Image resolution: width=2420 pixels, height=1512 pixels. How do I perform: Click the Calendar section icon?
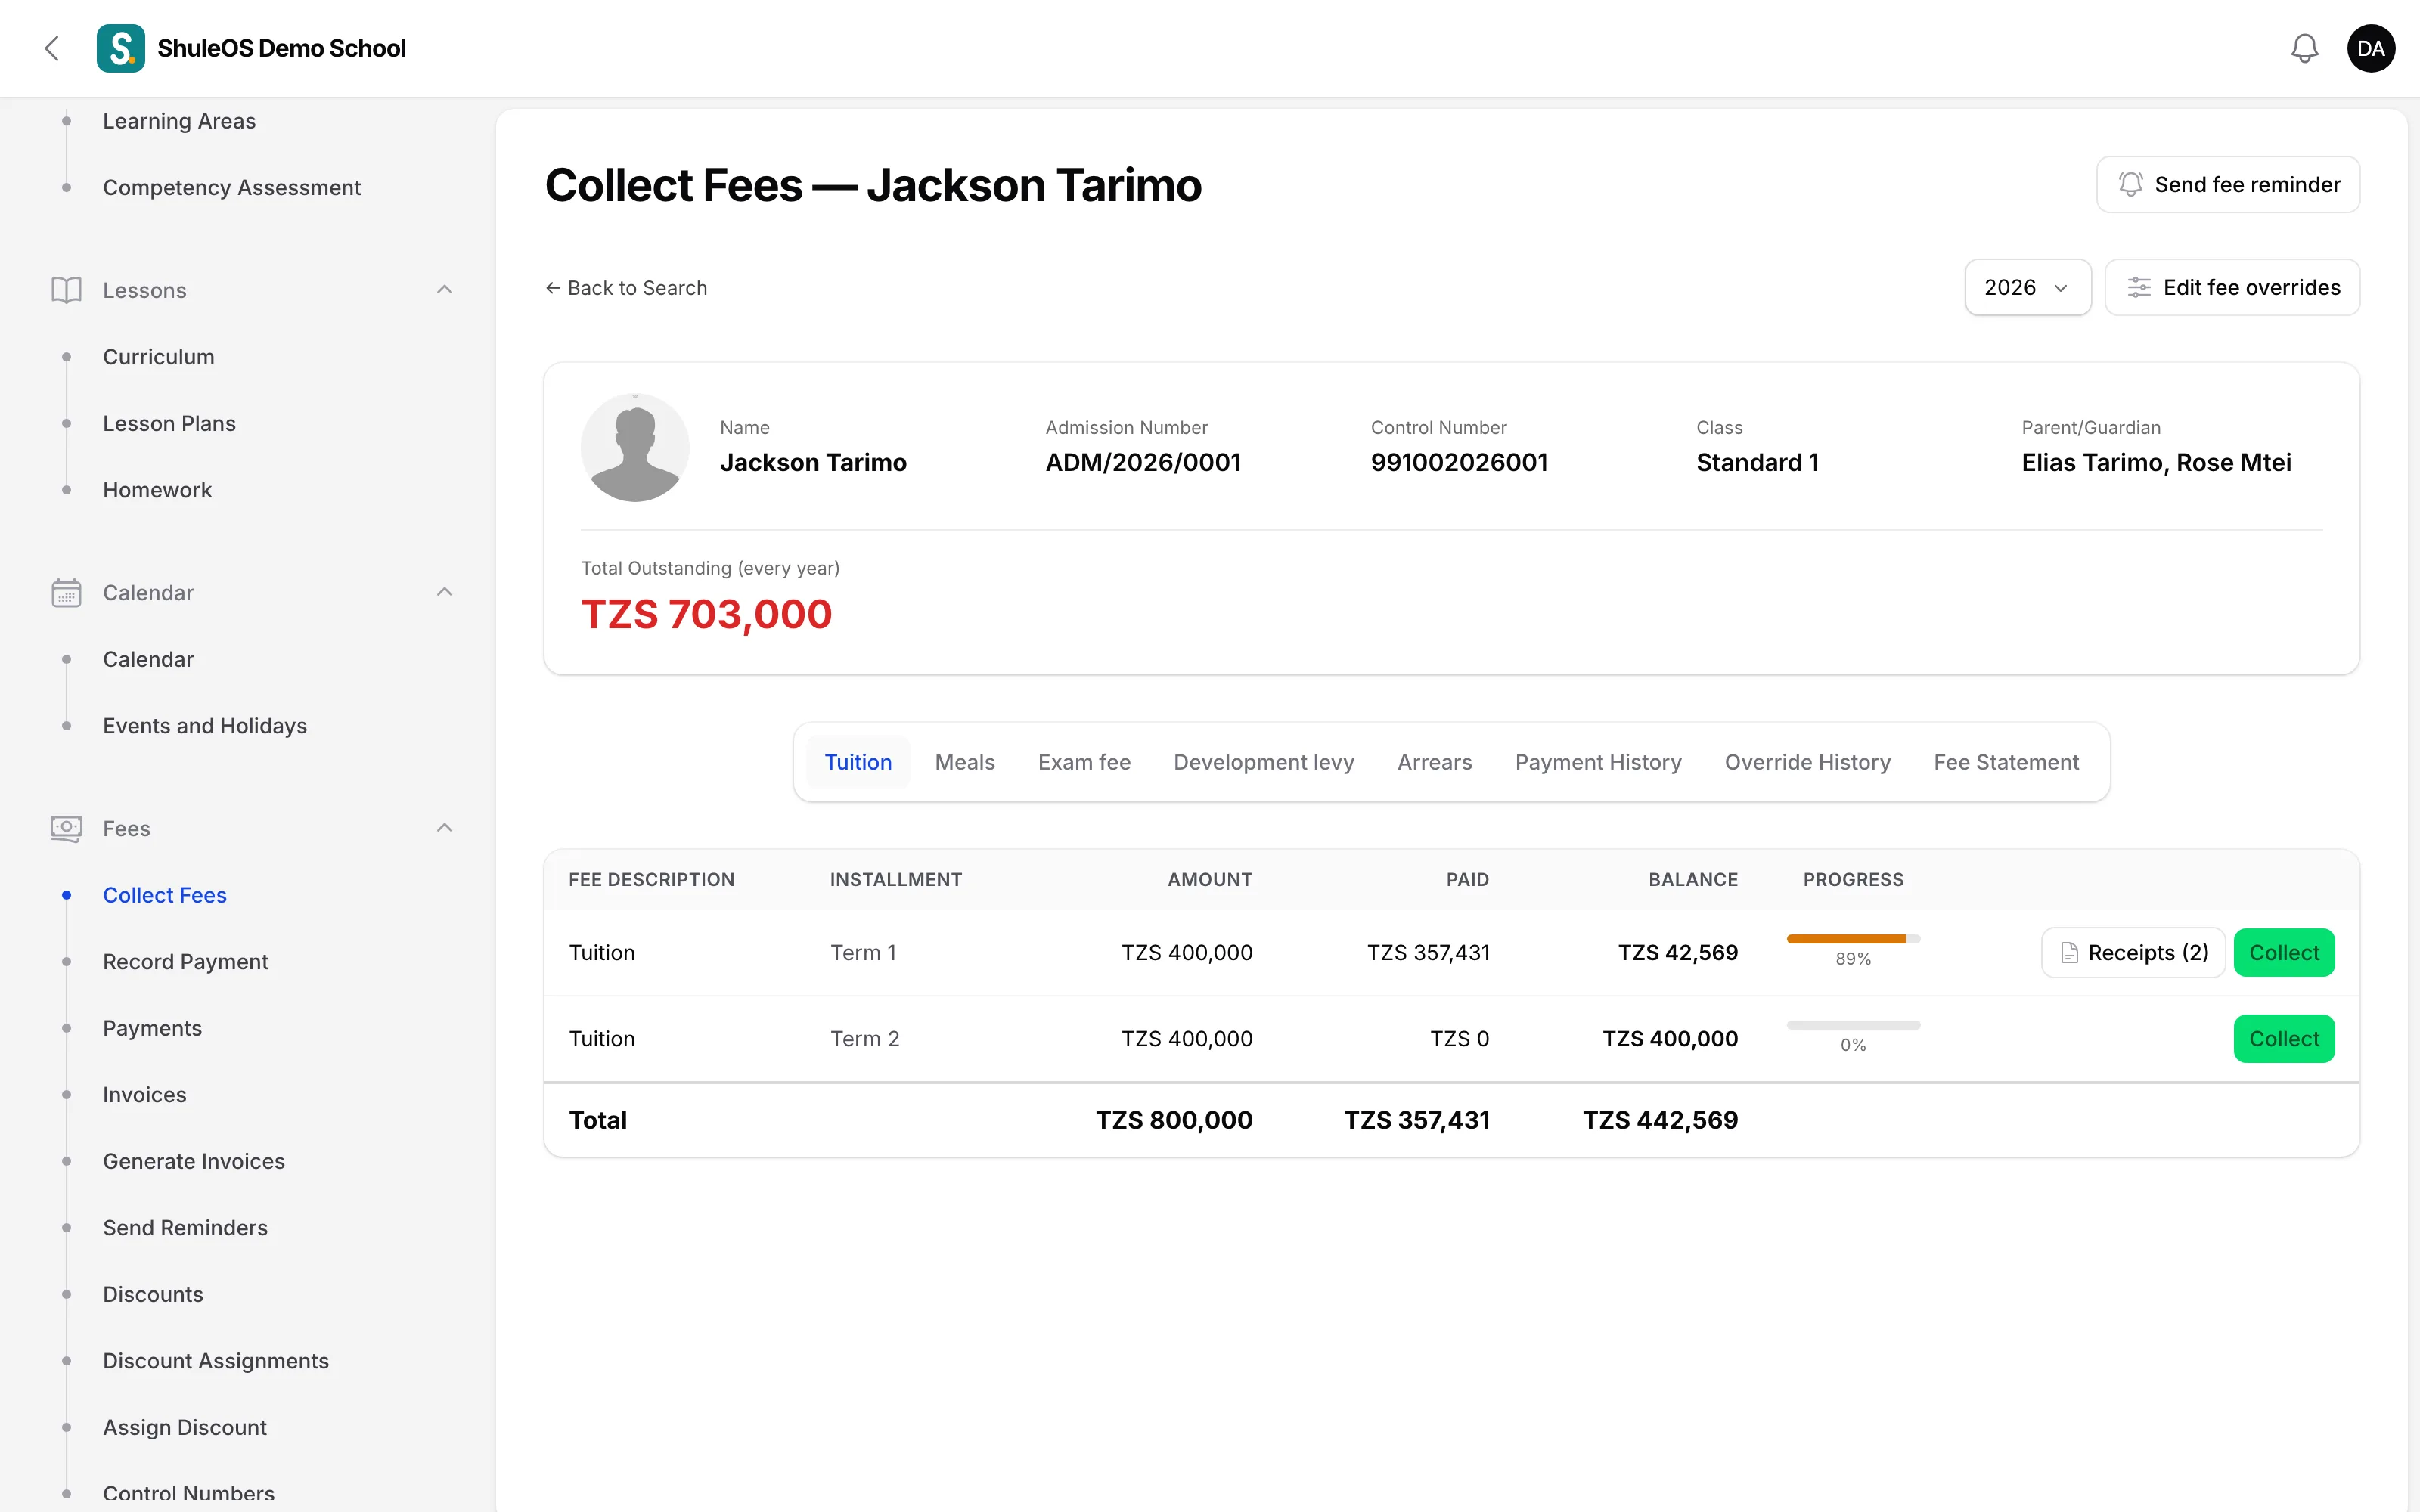(66, 593)
